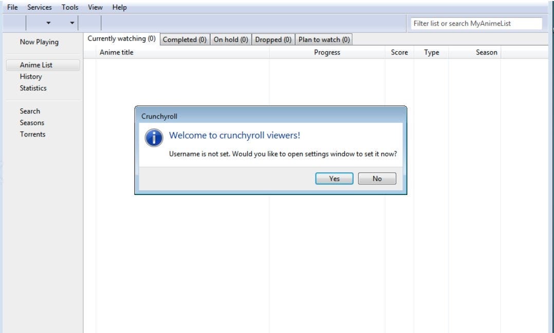Sort by the Season column header
The image size is (554, 333).
pos(474,52)
